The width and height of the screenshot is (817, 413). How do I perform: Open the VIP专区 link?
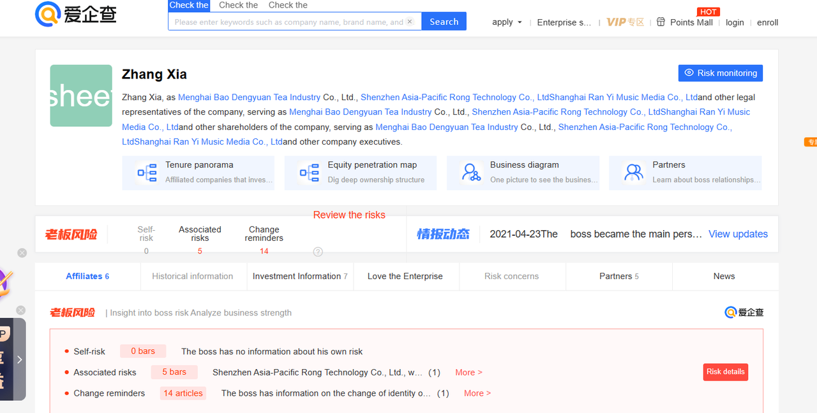coord(625,22)
